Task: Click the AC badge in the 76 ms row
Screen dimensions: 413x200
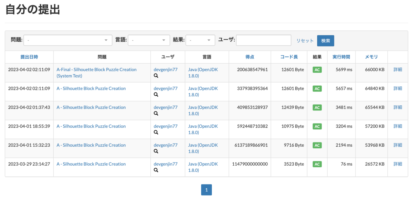Action: [x=317, y=164]
